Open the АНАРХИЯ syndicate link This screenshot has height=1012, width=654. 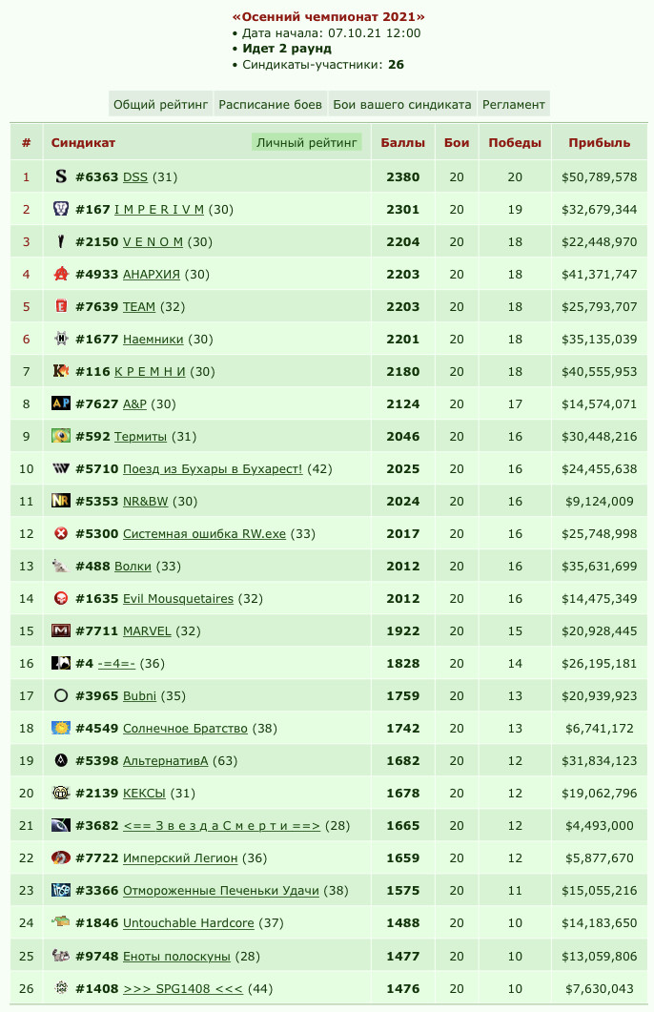point(152,275)
